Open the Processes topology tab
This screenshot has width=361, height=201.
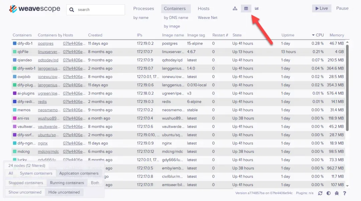coord(143,8)
